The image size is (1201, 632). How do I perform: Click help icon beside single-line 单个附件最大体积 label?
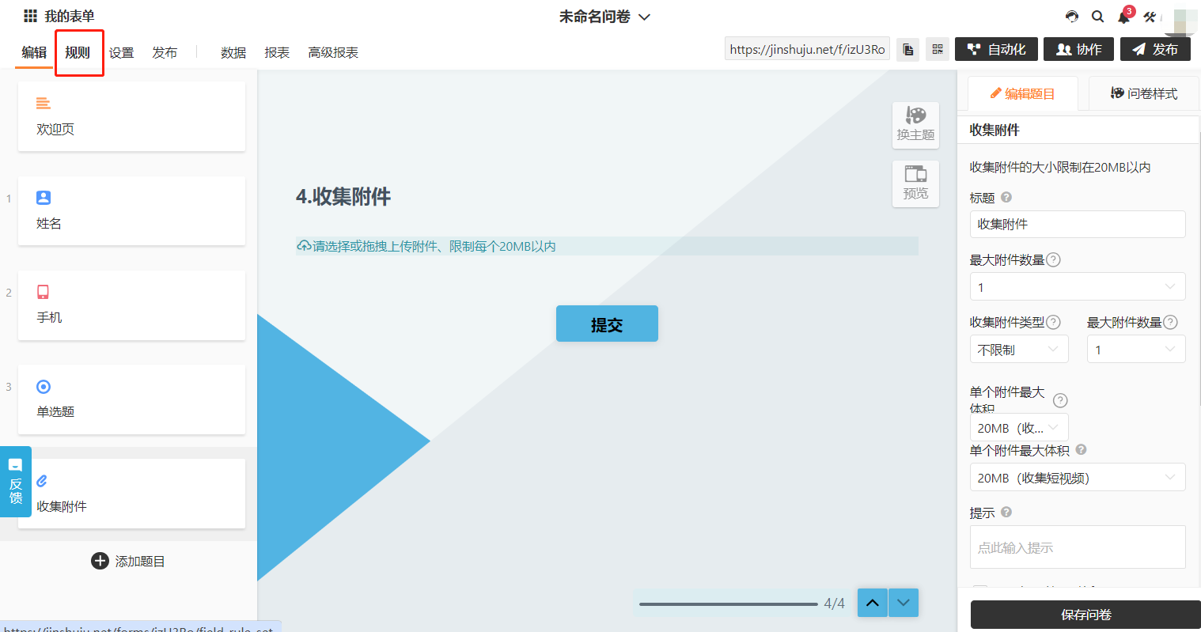pyautogui.click(x=1081, y=449)
